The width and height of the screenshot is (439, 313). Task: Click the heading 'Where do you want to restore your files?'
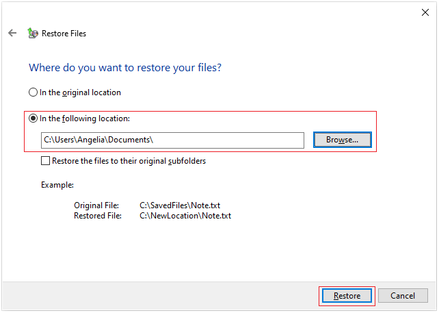click(x=125, y=68)
